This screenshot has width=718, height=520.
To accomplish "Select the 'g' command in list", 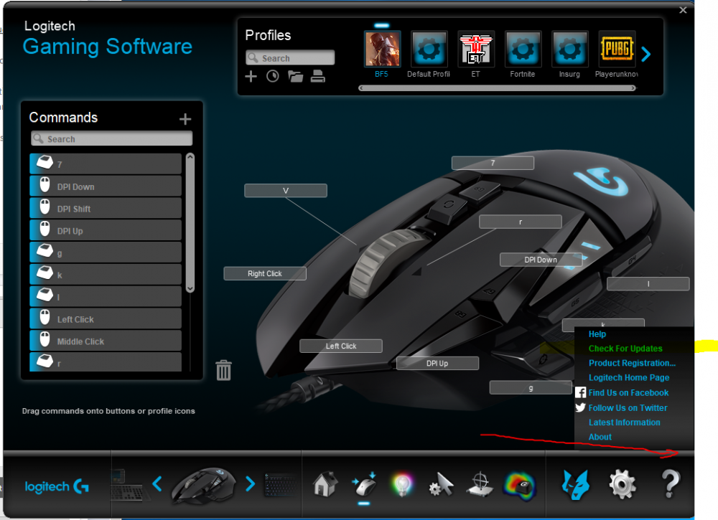I will (x=106, y=252).
